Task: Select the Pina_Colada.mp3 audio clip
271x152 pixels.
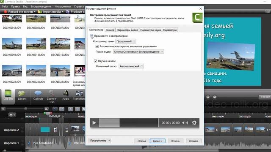Action: [46, 143]
